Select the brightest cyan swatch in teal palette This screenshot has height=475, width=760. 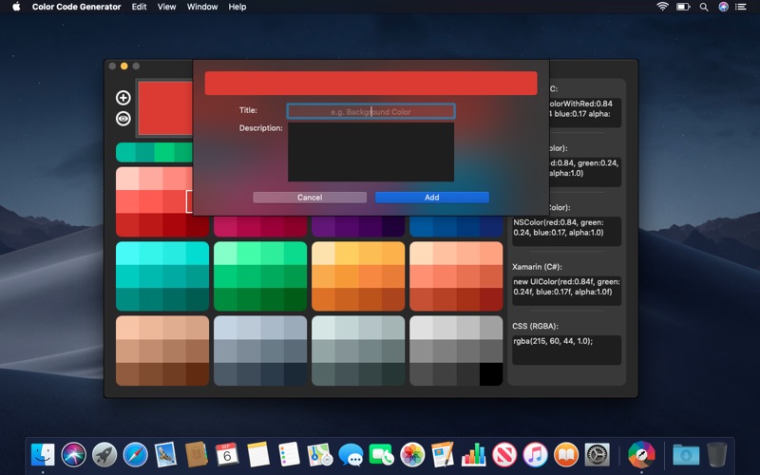pos(127,253)
